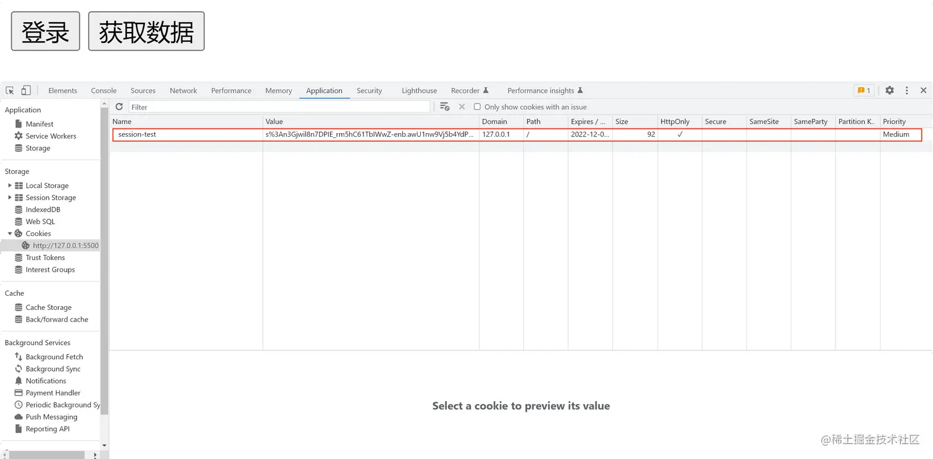The height and width of the screenshot is (459, 933).
Task: Switch to the Console tab
Action: (104, 91)
